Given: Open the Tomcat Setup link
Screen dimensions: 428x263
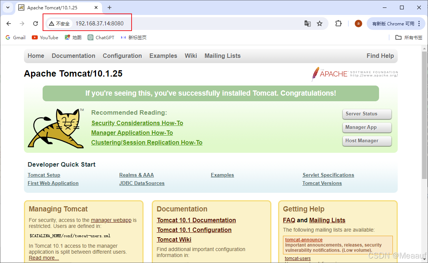Looking at the screenshot, I should pos(44,175).
